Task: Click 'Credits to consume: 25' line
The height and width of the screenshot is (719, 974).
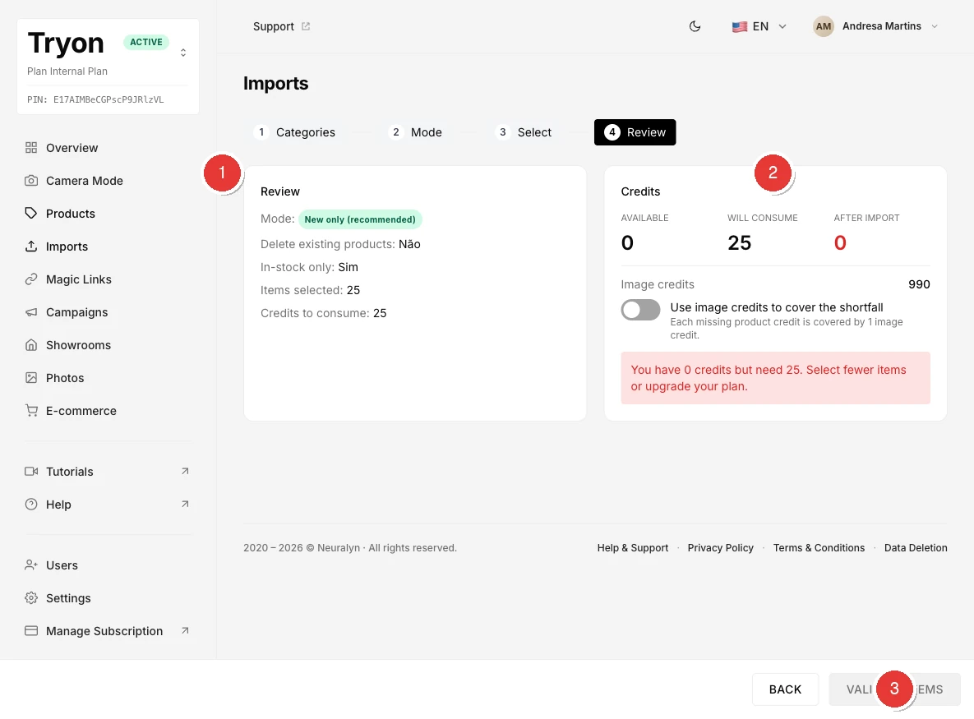Action: click(323, 313)
